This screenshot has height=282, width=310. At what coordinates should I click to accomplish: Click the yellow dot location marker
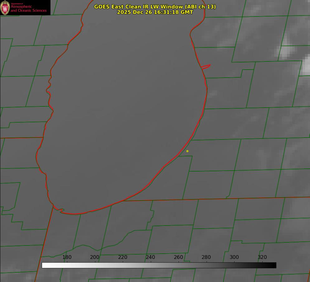click(x=187, y=151)
